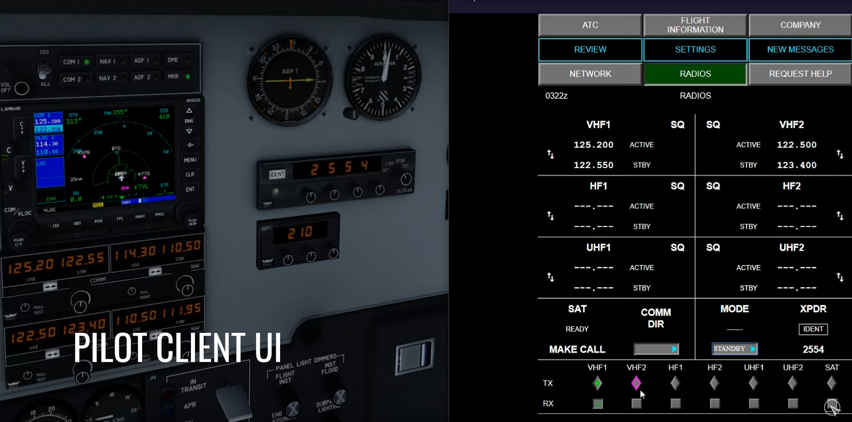Select VHF2 TX diamond

tap(636, 383)
